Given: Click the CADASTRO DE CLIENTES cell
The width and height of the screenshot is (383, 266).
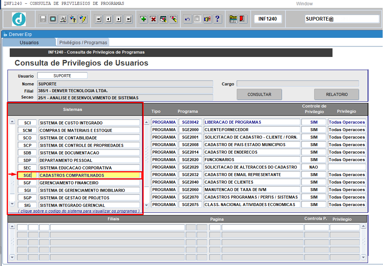Looking at the screenshot, I should (252, 182).
